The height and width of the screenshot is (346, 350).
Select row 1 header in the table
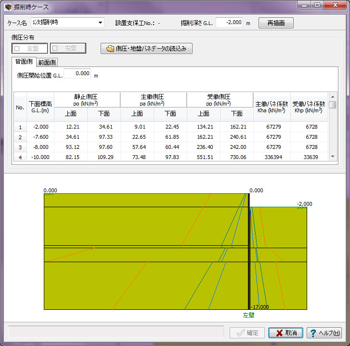(x=20, y=127)
